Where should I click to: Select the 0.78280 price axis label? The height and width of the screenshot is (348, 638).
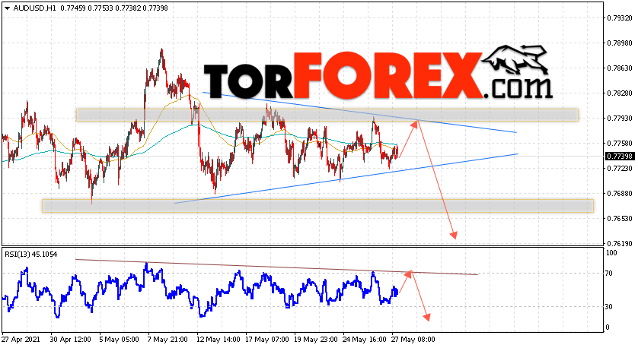click(620, 93)
